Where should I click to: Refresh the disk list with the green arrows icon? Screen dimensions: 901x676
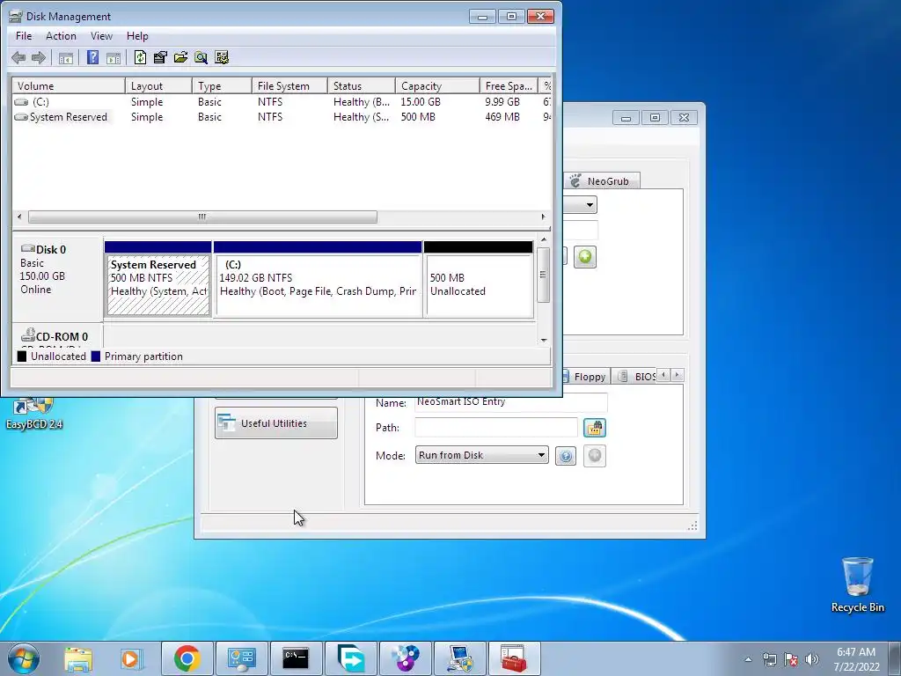coord(140,57)
